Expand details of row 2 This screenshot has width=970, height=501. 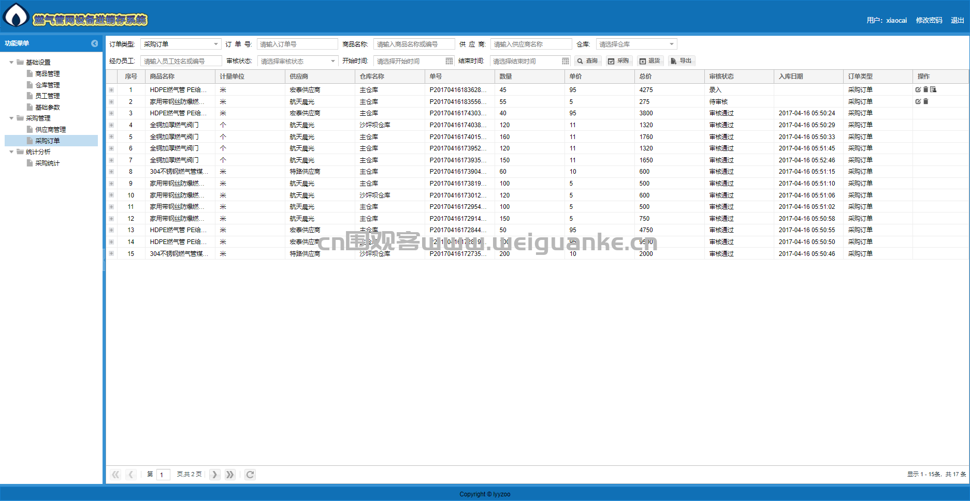[x=111, y=102]
